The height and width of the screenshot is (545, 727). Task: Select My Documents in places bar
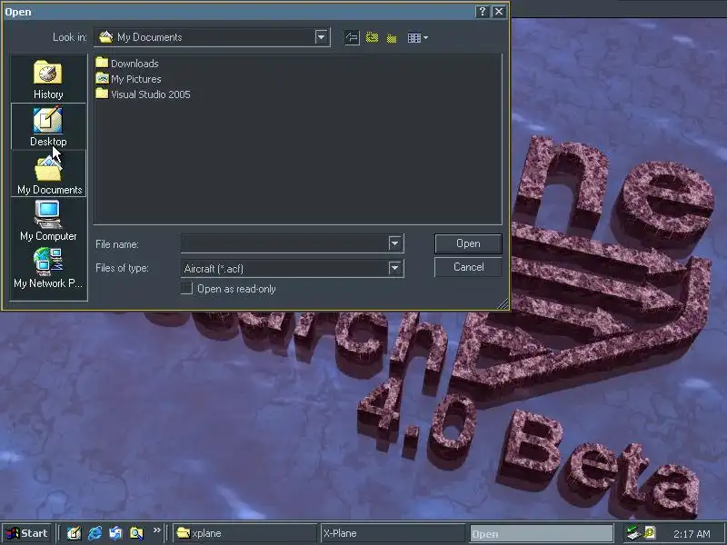(48, 173)
